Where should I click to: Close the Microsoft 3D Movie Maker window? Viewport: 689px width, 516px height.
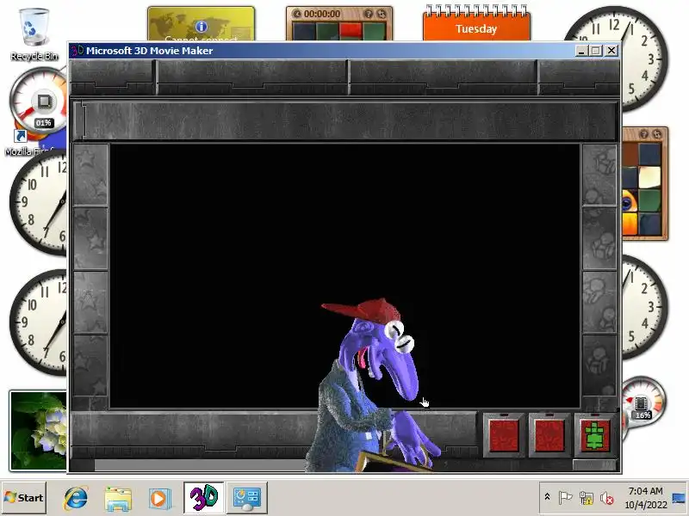pyautogui.click(x=611, y=51)
